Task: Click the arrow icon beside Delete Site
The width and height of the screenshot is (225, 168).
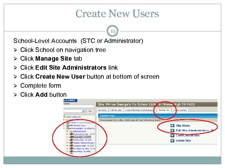Action: 172,141
